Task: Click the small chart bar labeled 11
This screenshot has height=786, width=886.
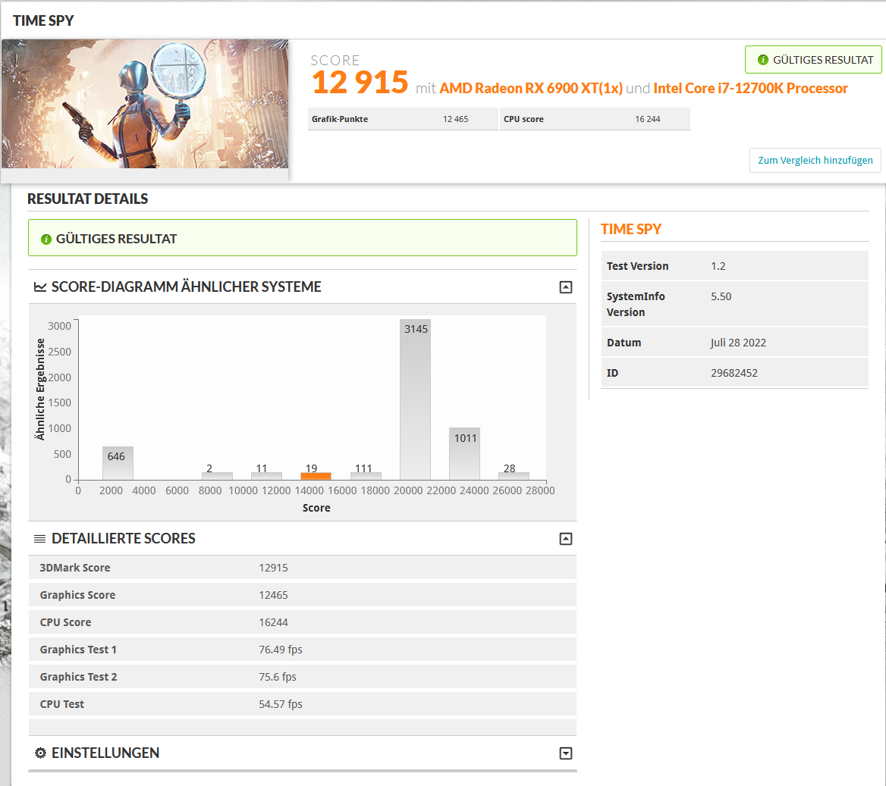Action: coord(266,476)
